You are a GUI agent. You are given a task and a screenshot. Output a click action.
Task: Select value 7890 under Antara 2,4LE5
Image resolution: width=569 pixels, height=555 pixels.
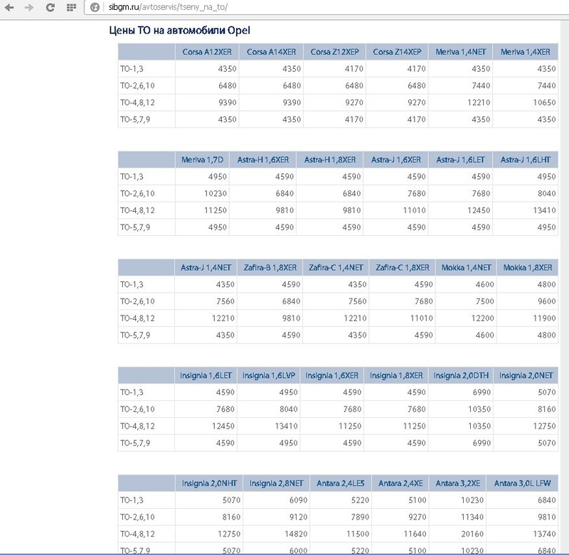pyautogui.click(x=360, y=517)
